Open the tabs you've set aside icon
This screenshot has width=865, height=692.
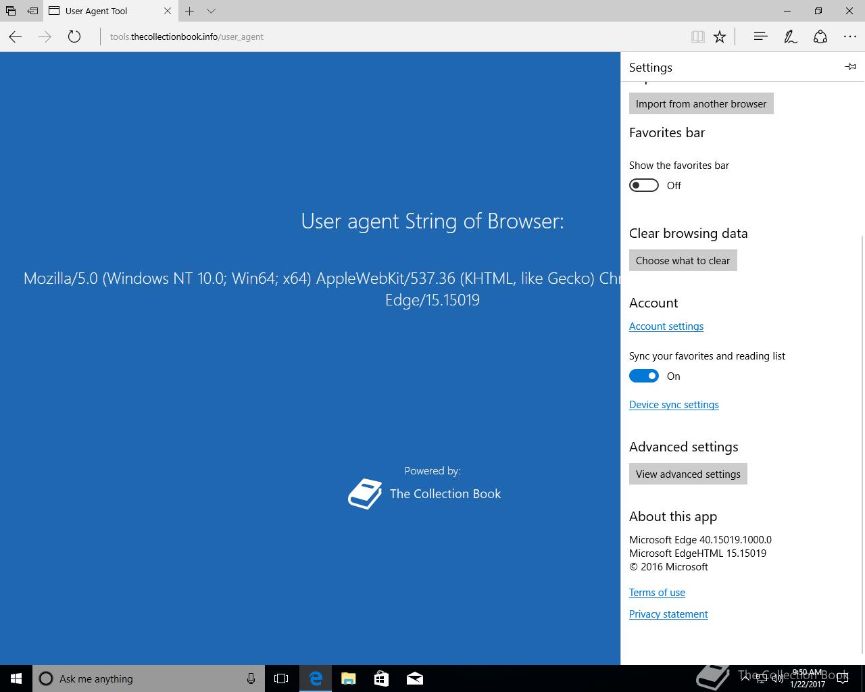(x=10, y=11)
